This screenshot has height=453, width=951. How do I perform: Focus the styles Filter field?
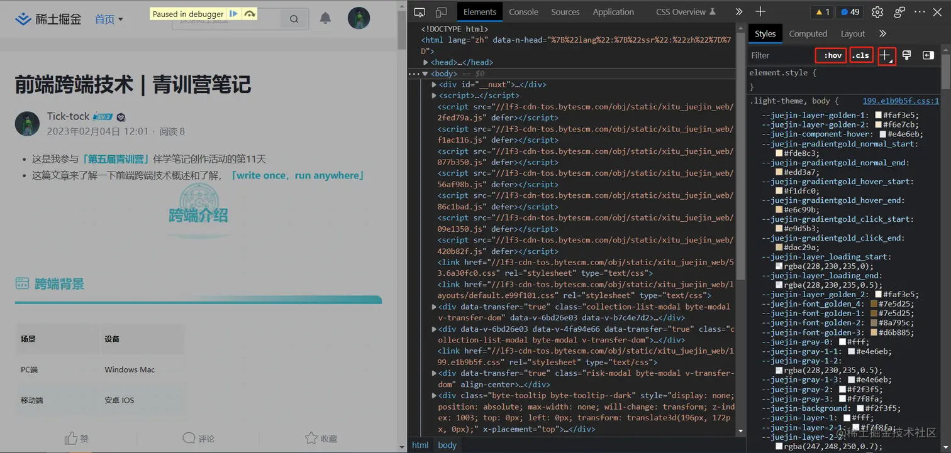coord(780,55)
